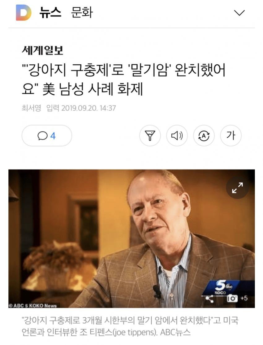Click the Daum D logo
Viewport: 263px width, 345px height.
point(24,13)
